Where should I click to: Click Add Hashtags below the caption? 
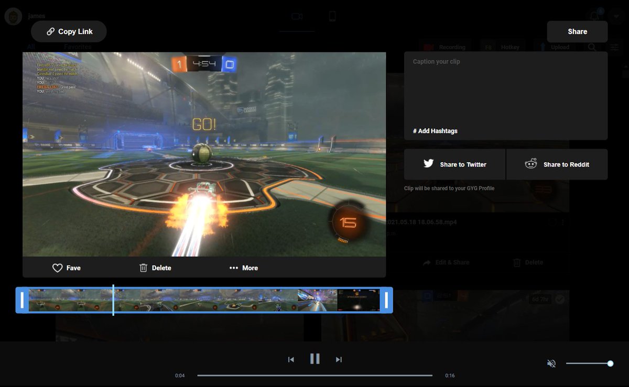435,131
